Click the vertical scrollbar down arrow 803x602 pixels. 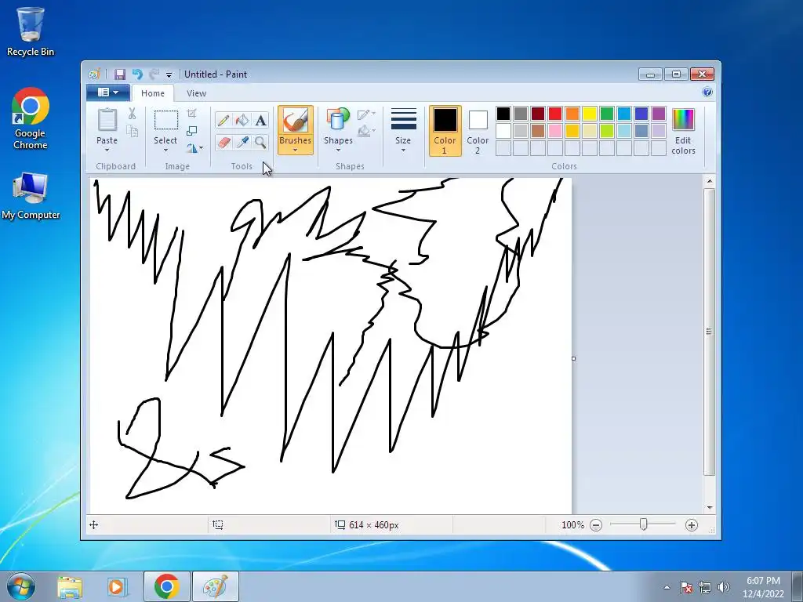pos(709,507)
